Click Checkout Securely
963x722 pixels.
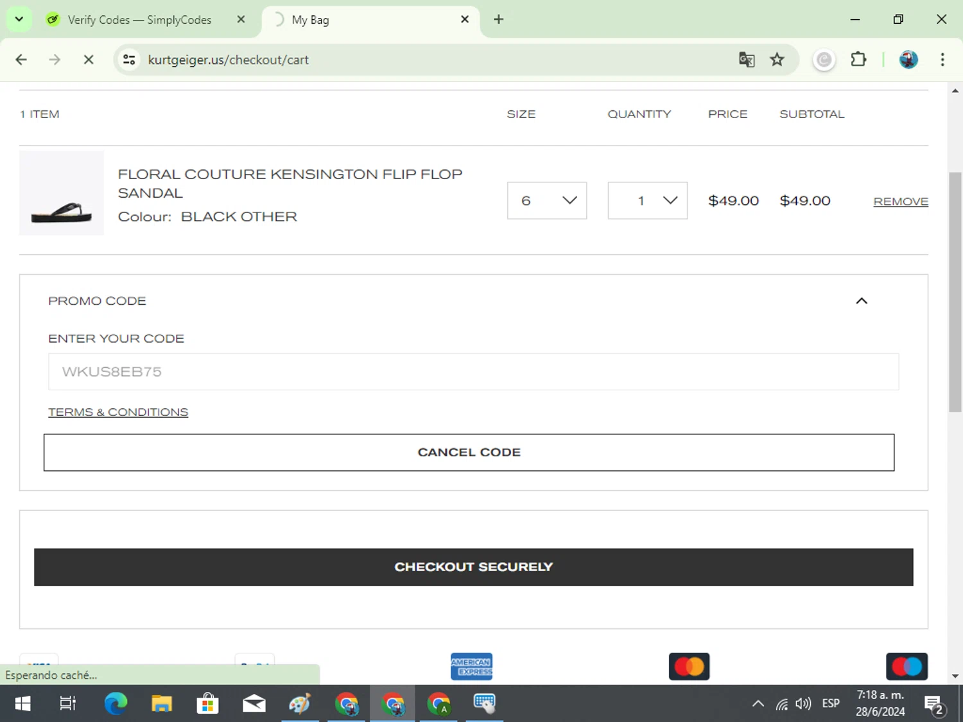[473, 567]
